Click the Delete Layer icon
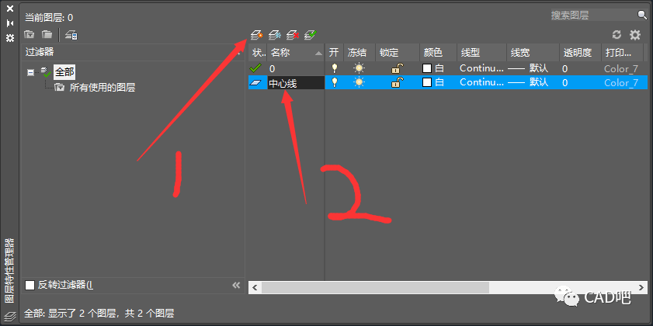The image size is (653, 326). [292, 34]
